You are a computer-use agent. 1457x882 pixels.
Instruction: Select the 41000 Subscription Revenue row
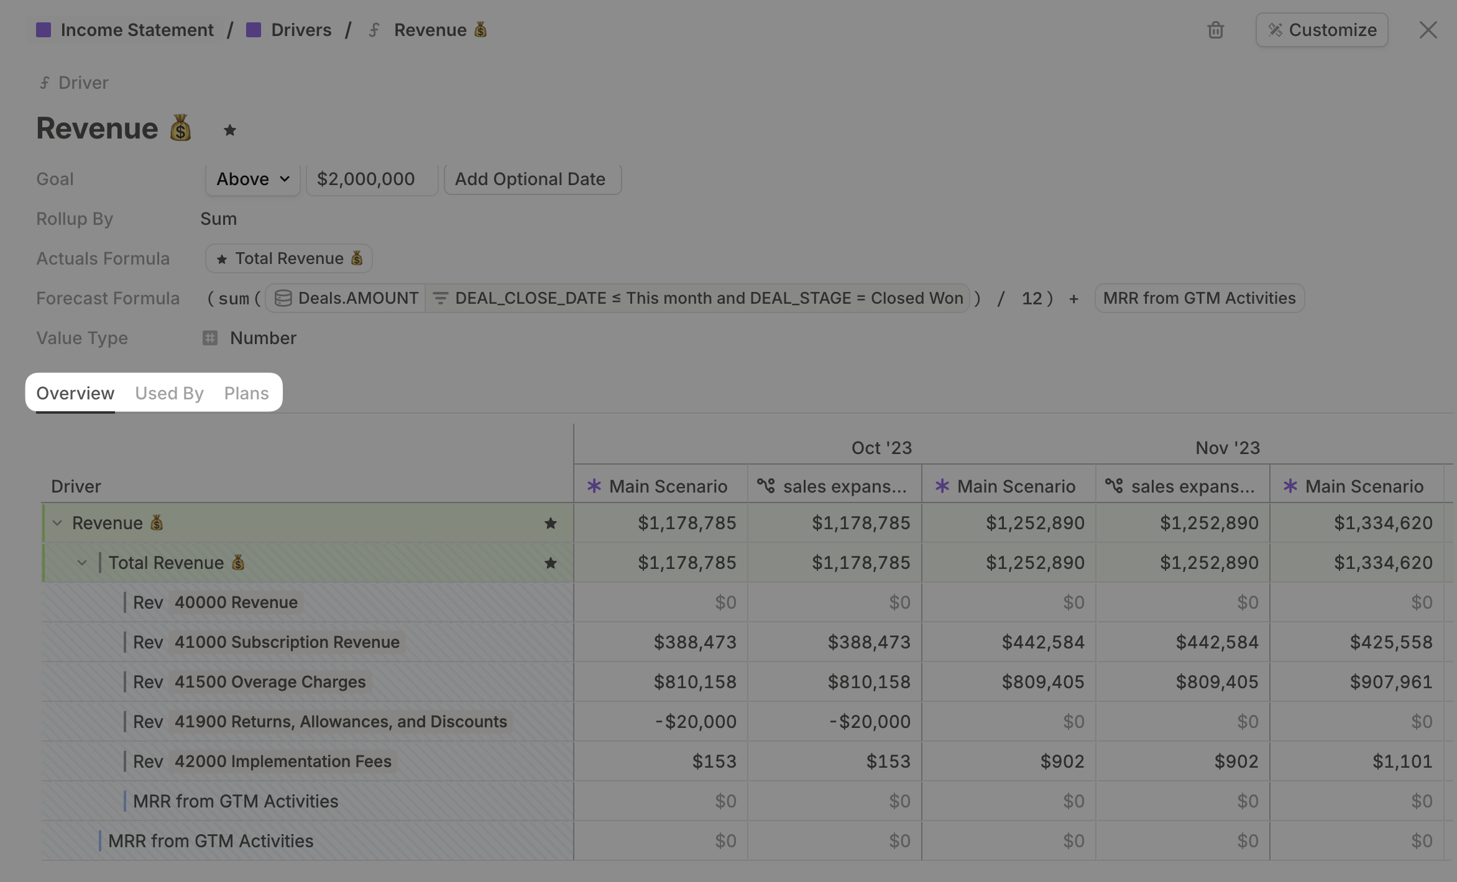click(308, 642)
